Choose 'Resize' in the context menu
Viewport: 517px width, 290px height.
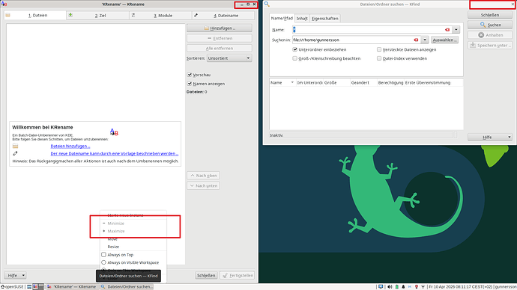pyautogui.click(x=133, y=247)
